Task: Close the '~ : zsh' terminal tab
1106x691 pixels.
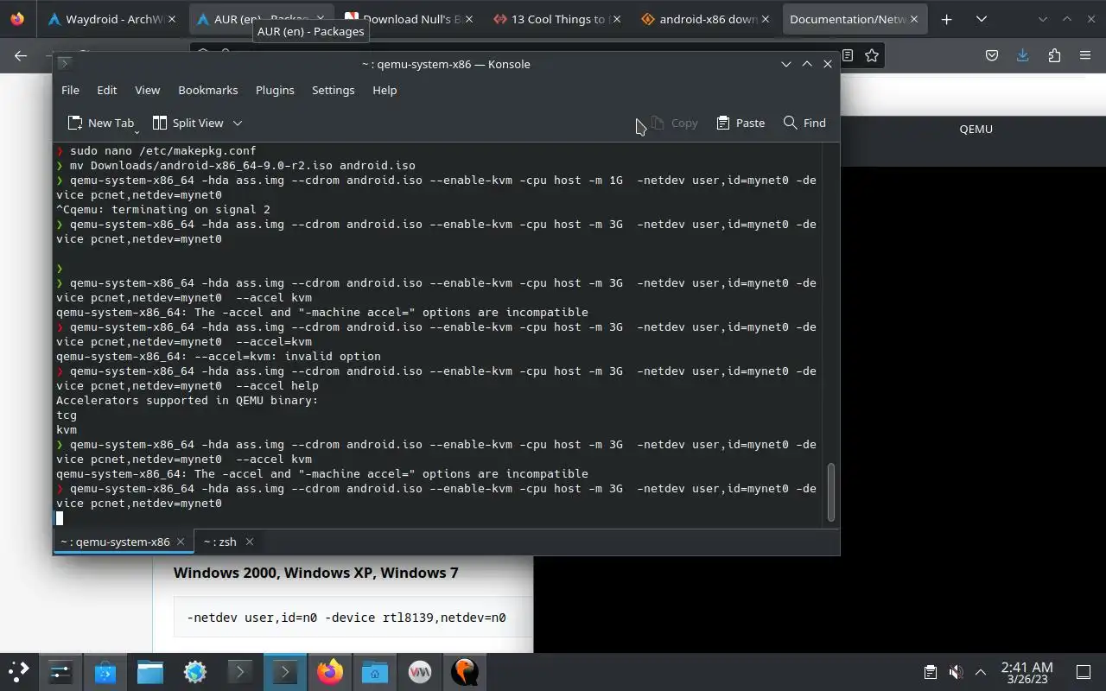Action: click(x=249, y=542)
